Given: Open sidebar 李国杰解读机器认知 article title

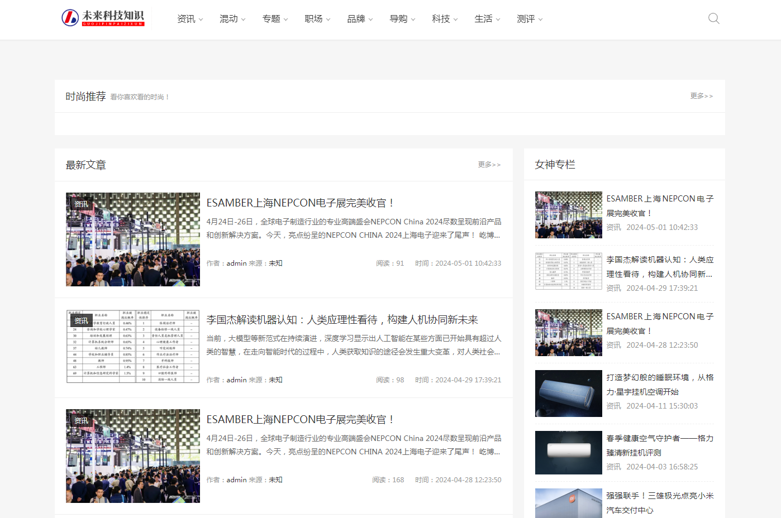Looking at the screenshot, I should 660,267.
